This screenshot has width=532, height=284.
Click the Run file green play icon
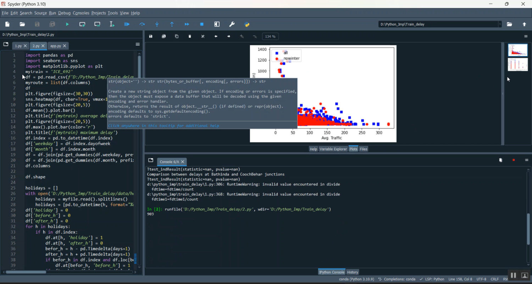coord(67,24)
